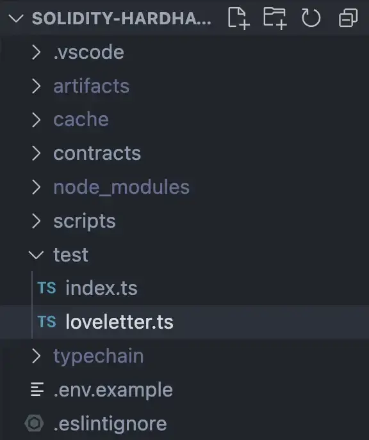The image size is (369, 440).
Task: Refresh the explorer with the reload icon
Action: (311, 18)
